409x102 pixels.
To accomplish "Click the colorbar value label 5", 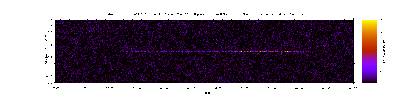I will [x=380, y=73].
